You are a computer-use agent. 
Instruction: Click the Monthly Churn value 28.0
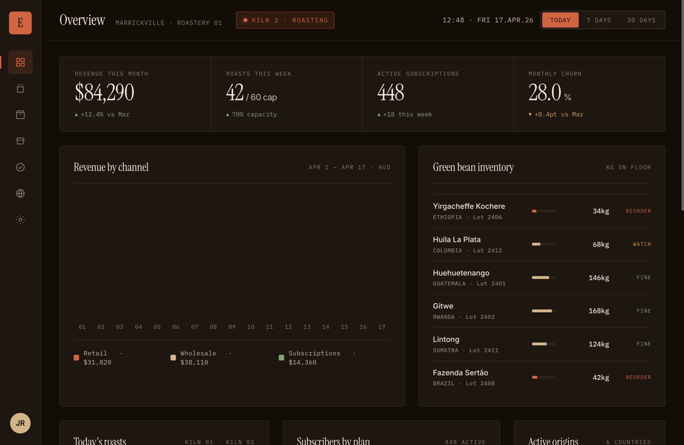point(545,92)
